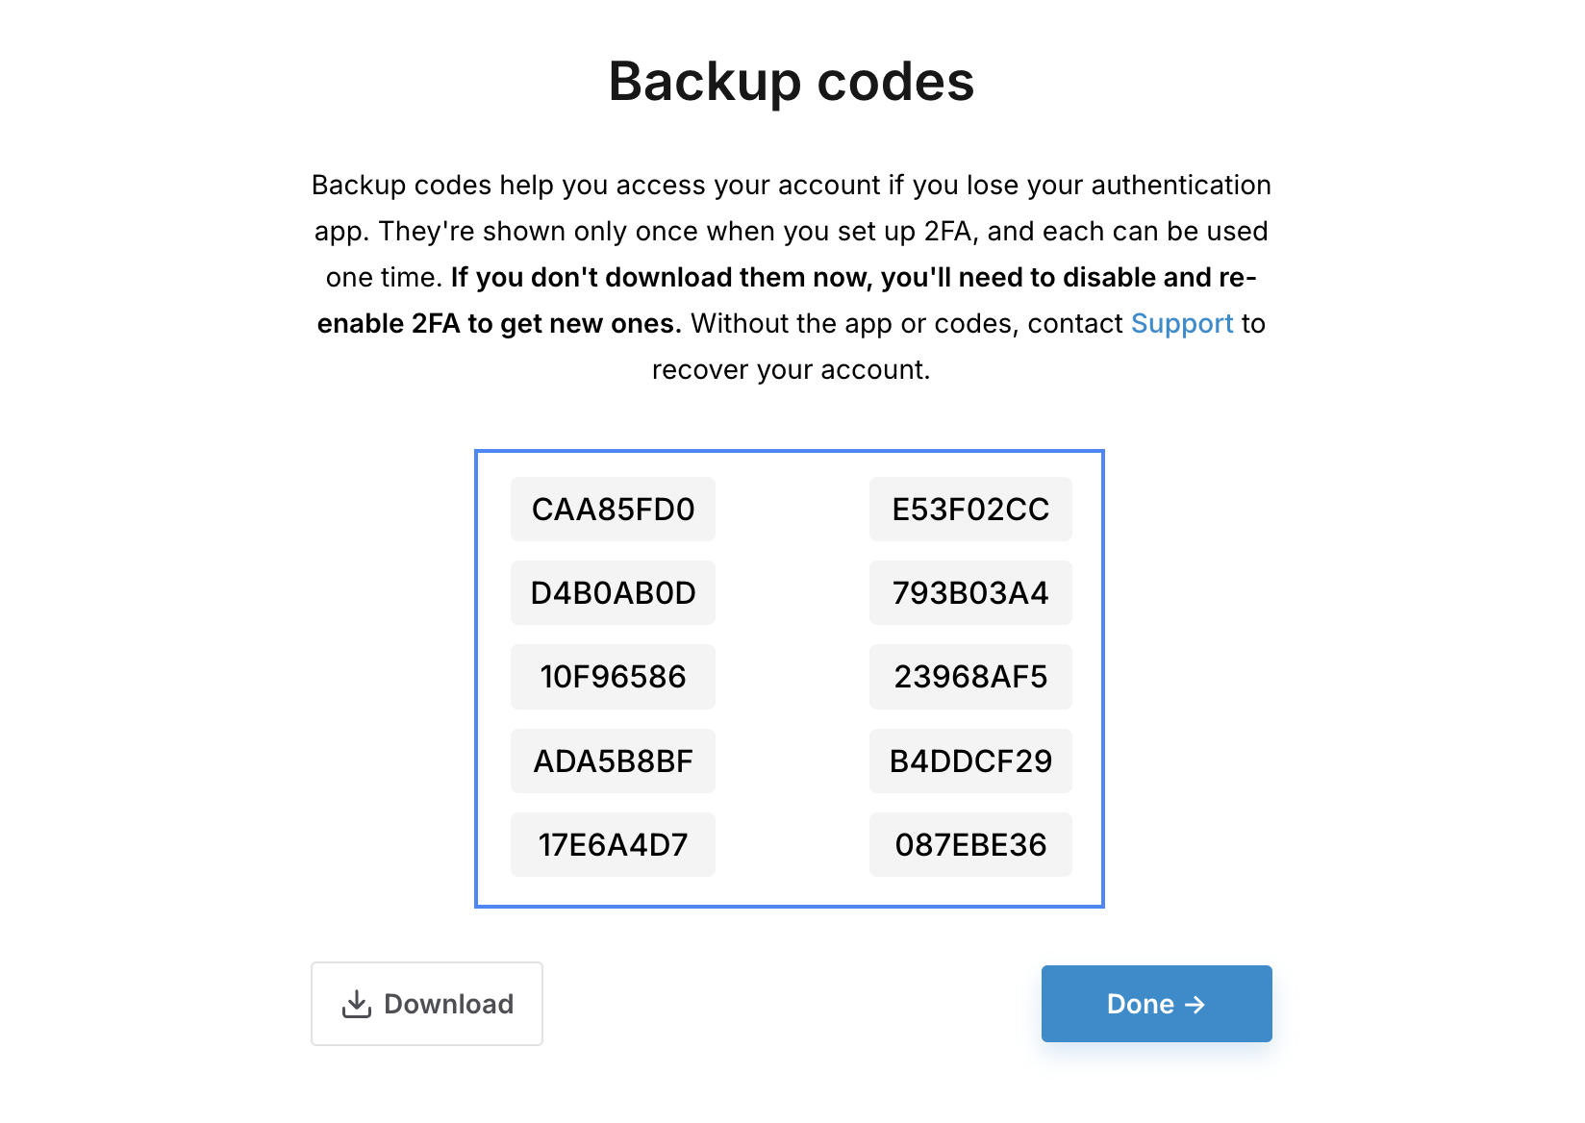1585x1123 pixels.
Task: Select backup code CAA85FD0
Action: [613, 510]
